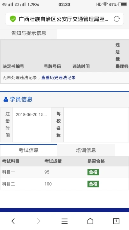The image size is (129, 230).
Task: Switch to the 培训信息 tab
Action: [86, 150]
